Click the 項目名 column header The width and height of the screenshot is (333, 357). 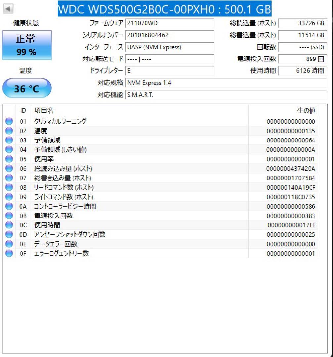[x=44, y=111]
